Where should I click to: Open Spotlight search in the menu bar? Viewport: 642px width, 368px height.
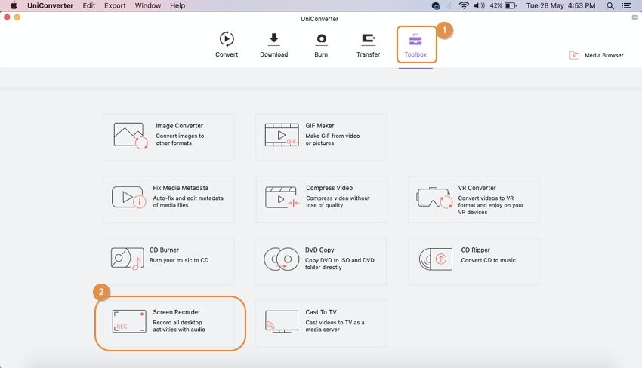click(610, 6)
